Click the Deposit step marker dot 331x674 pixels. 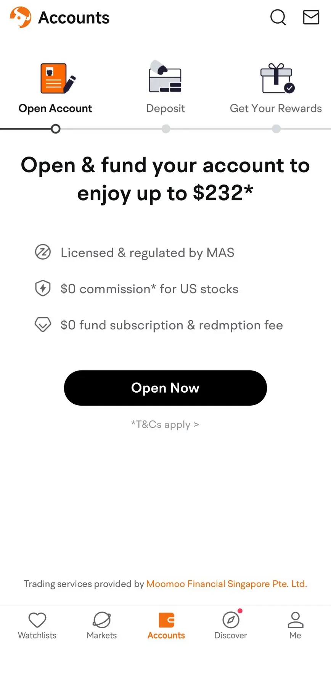pos(166,129)
